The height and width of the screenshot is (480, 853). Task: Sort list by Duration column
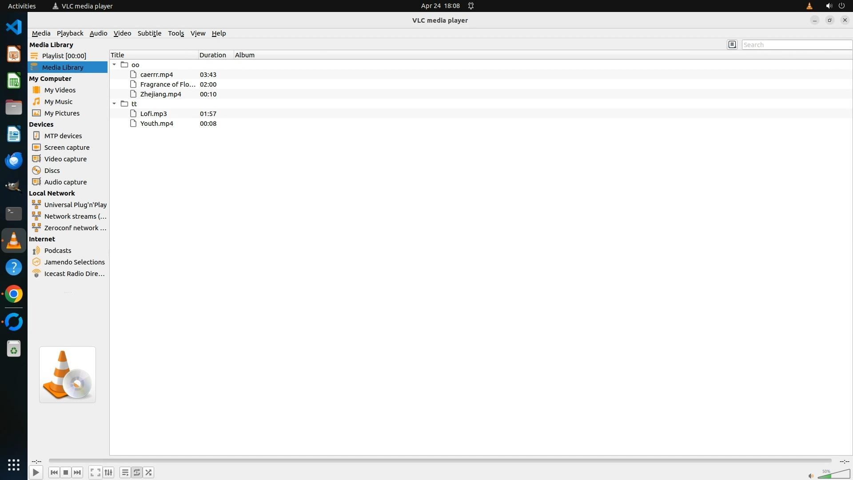213,55
